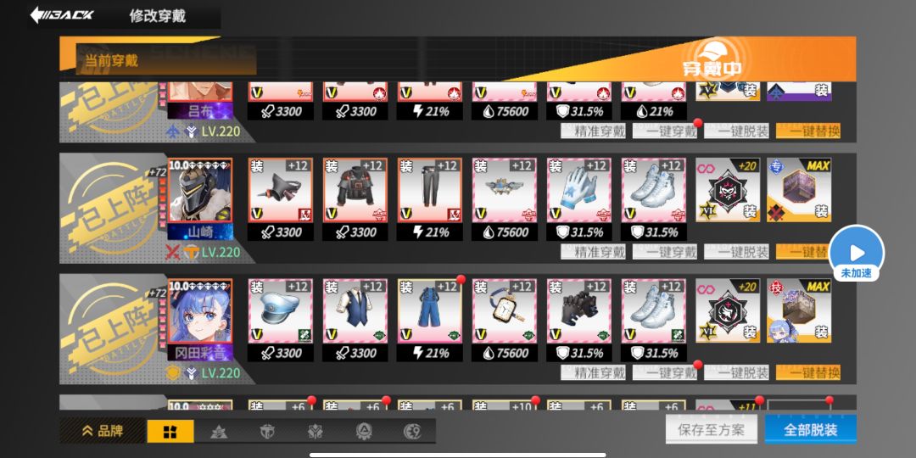Select the third brand filter icon
The height and width of the screenshot is (458, 916).
(x=267, y=432)
